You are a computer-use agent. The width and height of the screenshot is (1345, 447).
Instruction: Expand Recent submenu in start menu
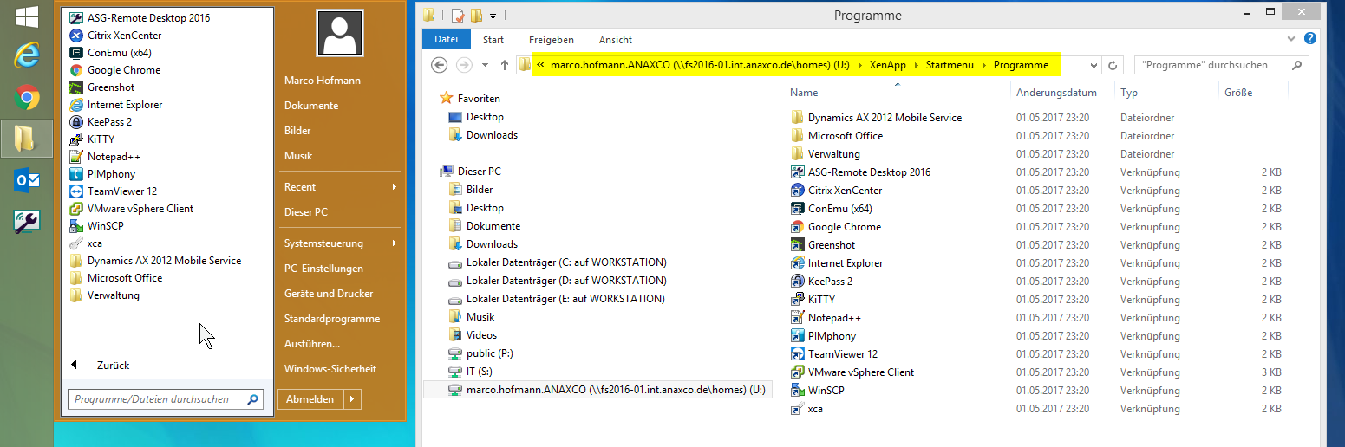pos(394,187)
